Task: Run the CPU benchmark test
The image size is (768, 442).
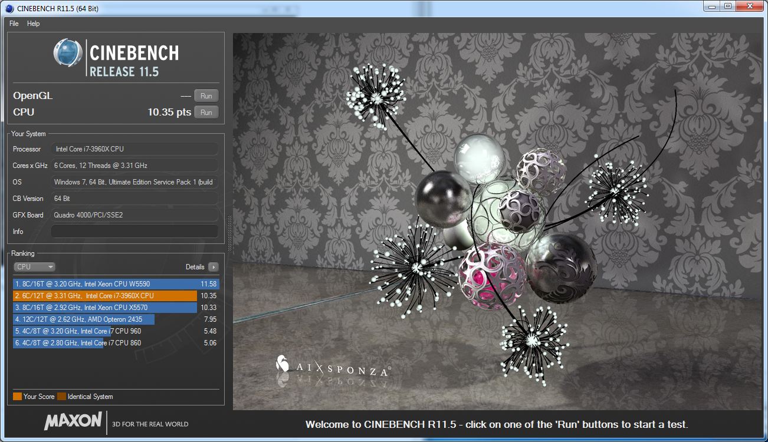Action: click(206, 112)
